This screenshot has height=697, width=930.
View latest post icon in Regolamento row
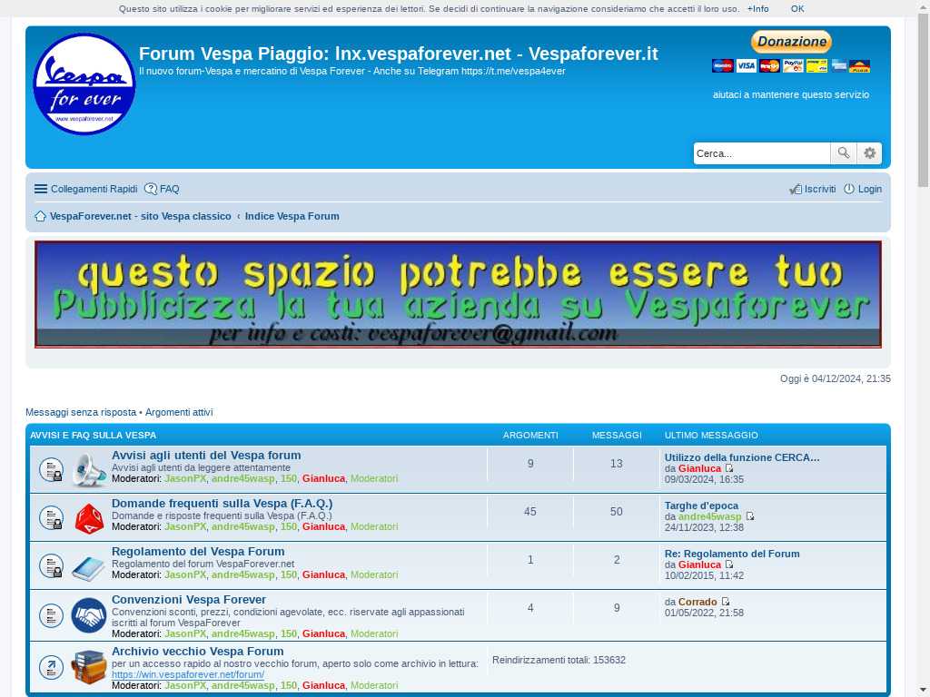729,564
